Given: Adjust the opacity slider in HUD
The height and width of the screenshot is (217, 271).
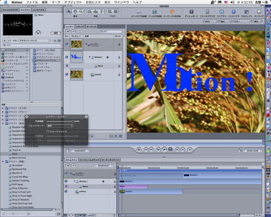Looking at the screenshot, I should (60, 121).
